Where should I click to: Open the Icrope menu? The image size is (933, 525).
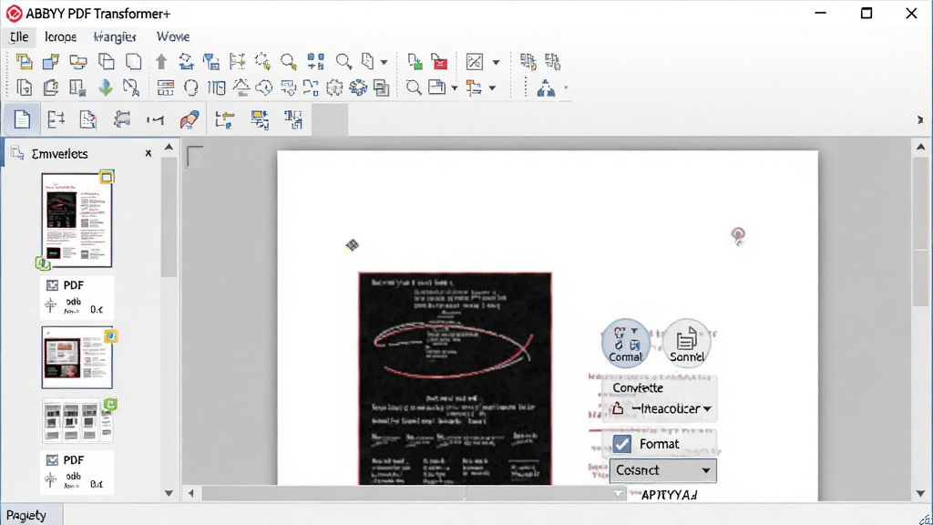(x=61, y=36)
